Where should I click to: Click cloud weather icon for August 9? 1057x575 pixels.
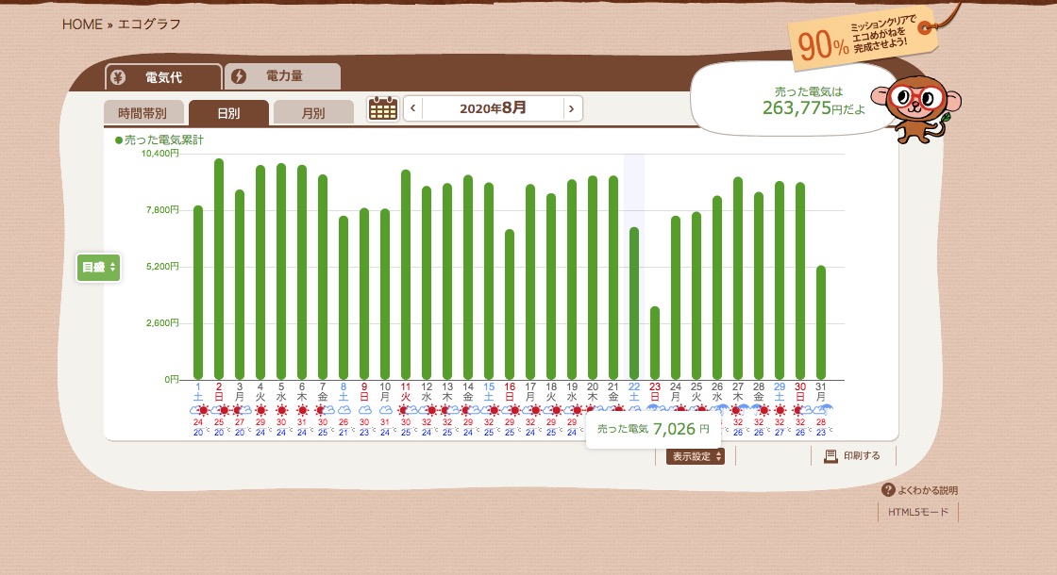coord(364,410)
